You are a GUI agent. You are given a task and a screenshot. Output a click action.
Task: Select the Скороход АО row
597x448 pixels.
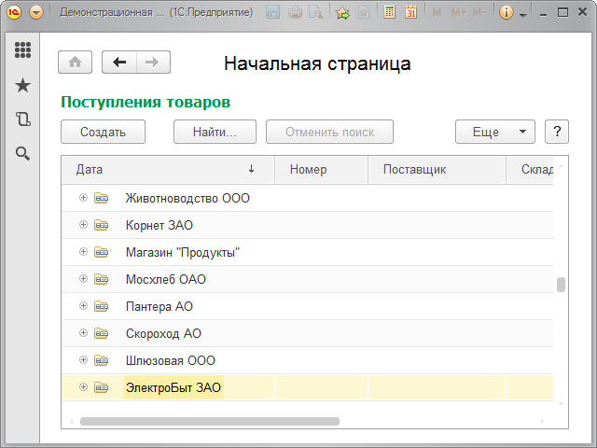pyautogui.click(x=163, y=333)
